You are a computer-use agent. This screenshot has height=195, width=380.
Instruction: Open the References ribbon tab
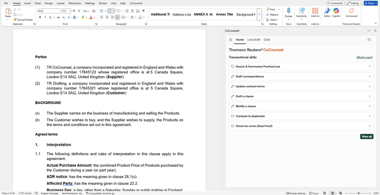coord(75,3)
